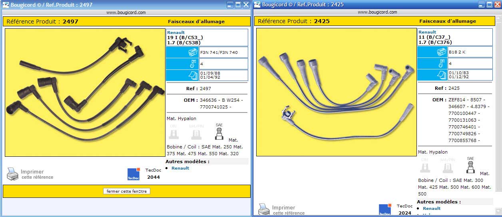
Task: Click the grey ignition cable photo of product 2425
Action: tap(336, 92)
